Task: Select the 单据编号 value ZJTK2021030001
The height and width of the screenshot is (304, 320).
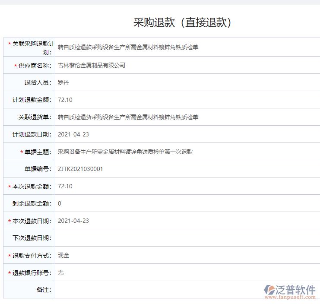Action: [x=80, y=169]
